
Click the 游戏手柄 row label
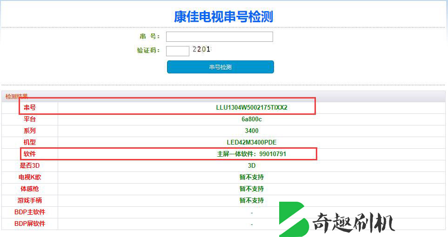tap(30, 200)
